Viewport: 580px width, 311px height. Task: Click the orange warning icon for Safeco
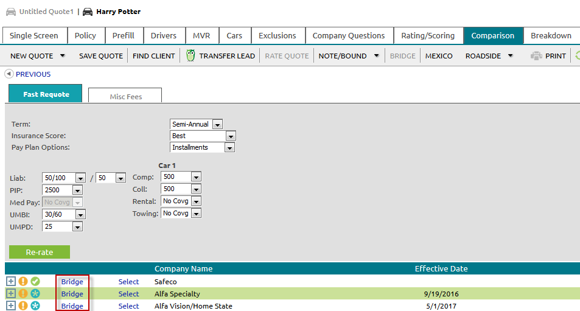click(23, 282)
